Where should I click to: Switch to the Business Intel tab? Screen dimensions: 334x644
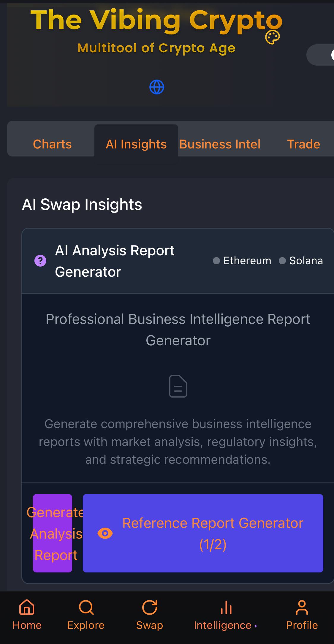(x=220, y=144)
